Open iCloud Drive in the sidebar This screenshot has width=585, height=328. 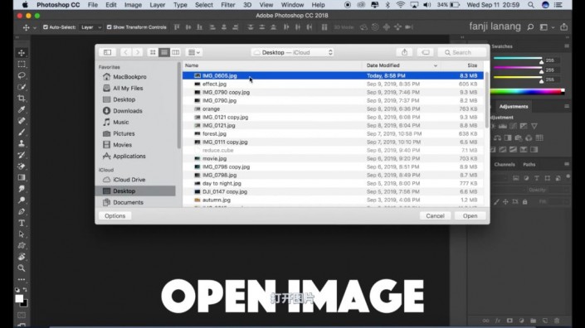pyautogui.click(x=129, y=180)
